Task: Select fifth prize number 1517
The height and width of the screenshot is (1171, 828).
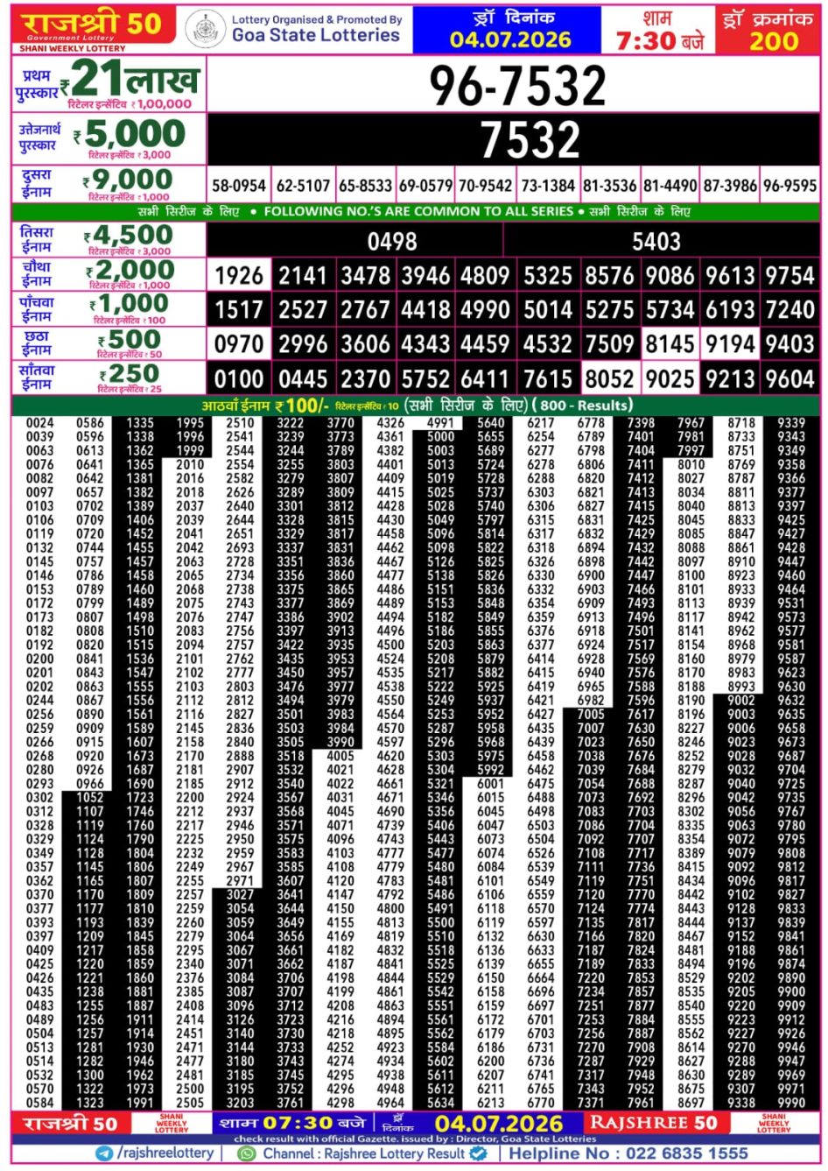Action: pyautogui.click(x=239, y=310)
